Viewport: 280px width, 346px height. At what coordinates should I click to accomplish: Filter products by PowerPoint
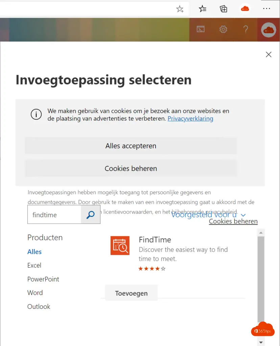coord(43,279)
